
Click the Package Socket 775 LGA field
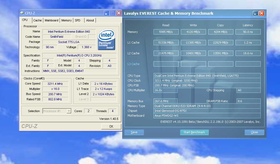[69, 42]
